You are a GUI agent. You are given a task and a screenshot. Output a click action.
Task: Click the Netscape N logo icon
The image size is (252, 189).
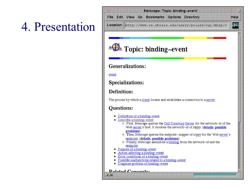[x=235, y=25]
